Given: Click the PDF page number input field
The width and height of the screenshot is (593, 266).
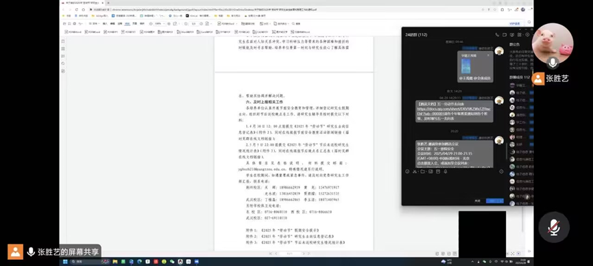Looking at the screenshot, I should [193, 23].
